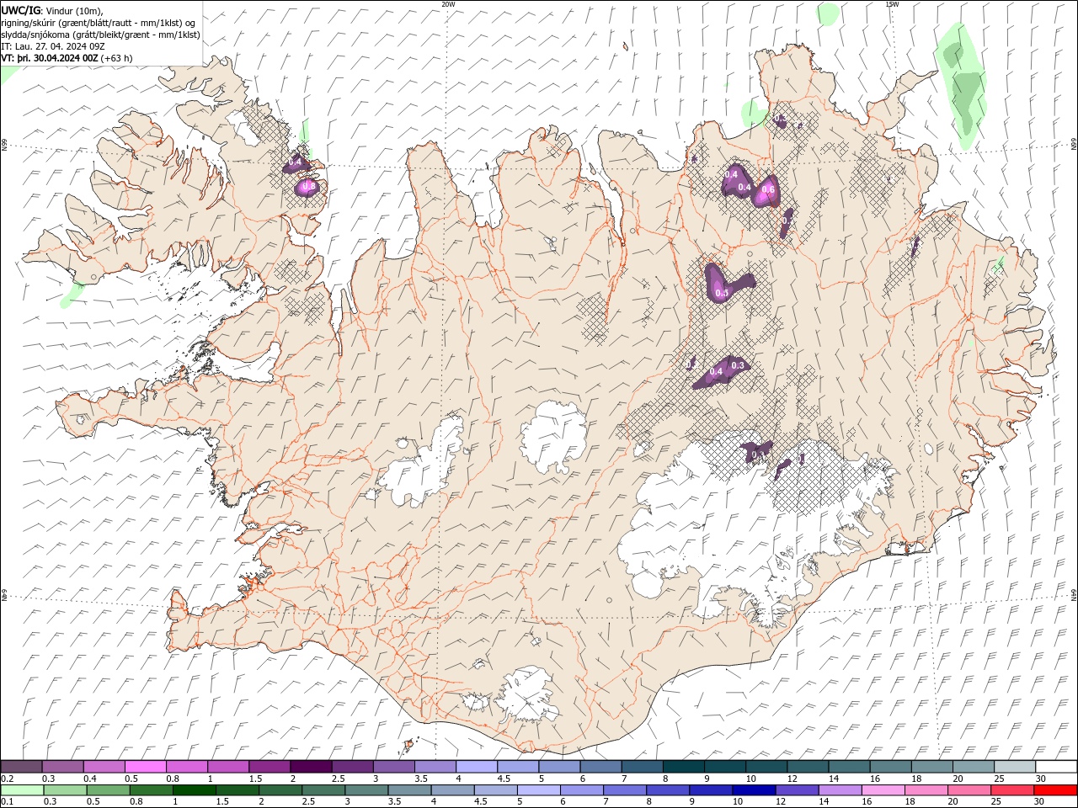Click the '0.8' label in the lower legend row
1078x808 pixels.
click(136, 802)
